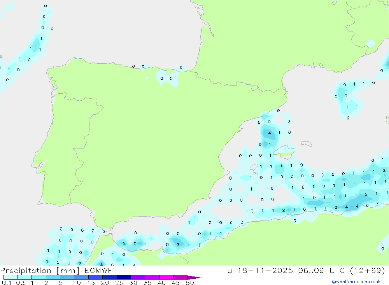The image size is (389, 285).
Task: Select the 30–35 mm purple legend box
Action: coord(138,277)
